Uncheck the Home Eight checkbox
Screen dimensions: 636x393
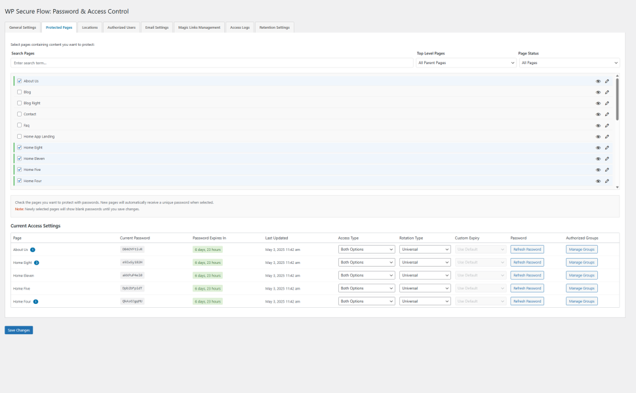(x=19, y=147)
